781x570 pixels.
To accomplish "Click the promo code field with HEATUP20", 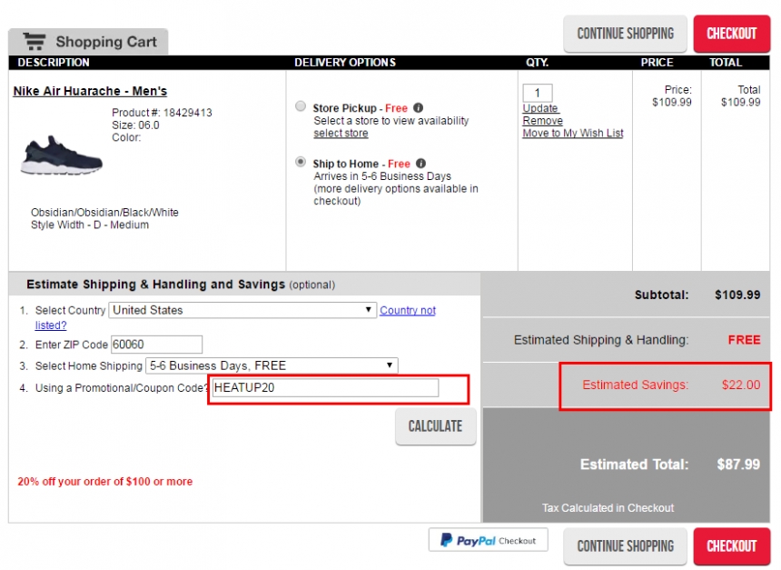I will click(326, 387).
